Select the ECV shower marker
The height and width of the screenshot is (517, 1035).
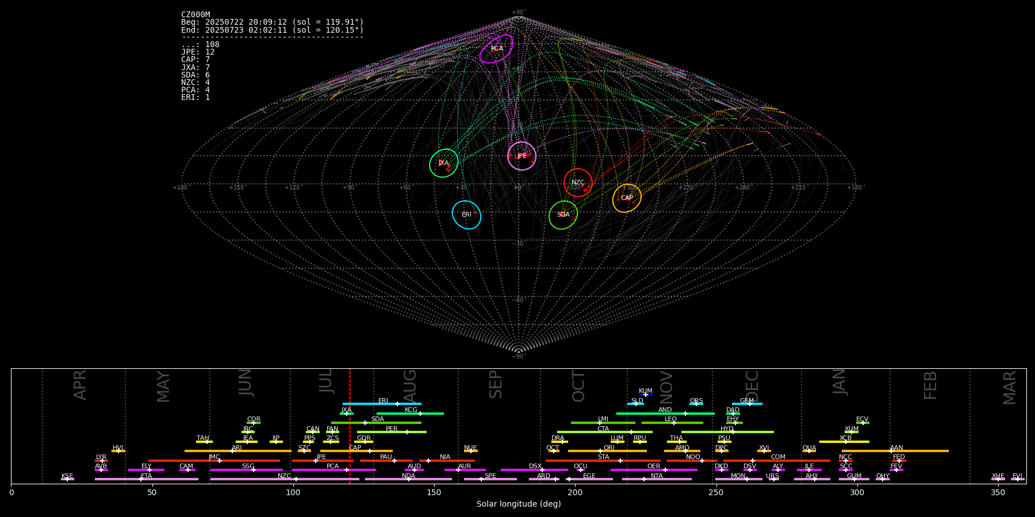click(x=862, y=423)
